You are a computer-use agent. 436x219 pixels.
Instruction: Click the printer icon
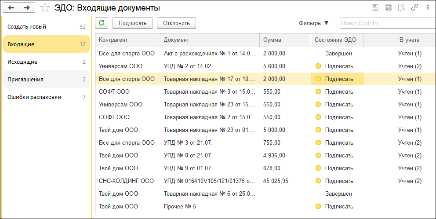tap(388, 7)
